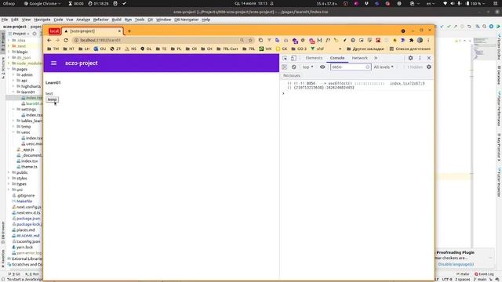502x282 pixels.
Task: Open the Project view dropdown in IDE
Action: [21, 34]
